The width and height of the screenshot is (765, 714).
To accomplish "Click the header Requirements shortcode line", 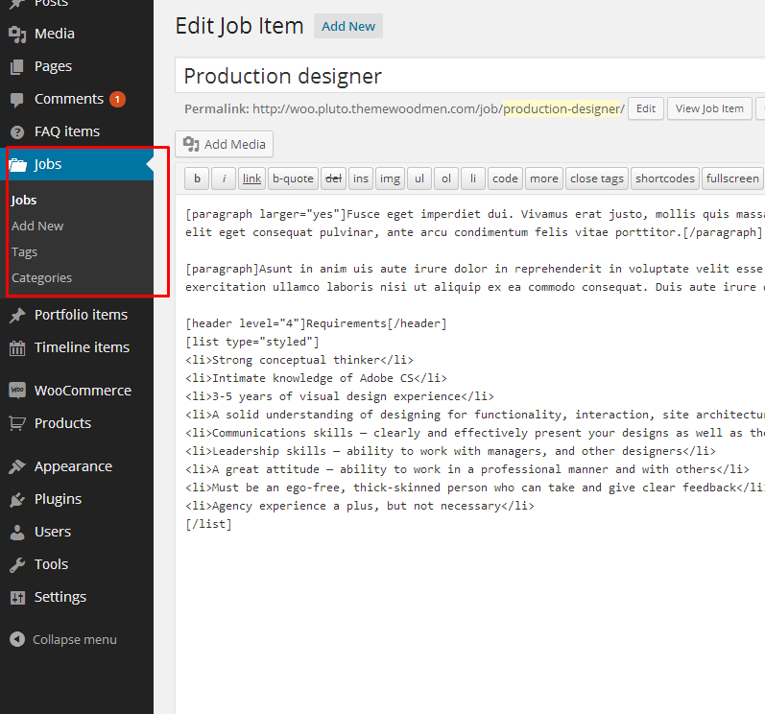I will coord(316,323).
